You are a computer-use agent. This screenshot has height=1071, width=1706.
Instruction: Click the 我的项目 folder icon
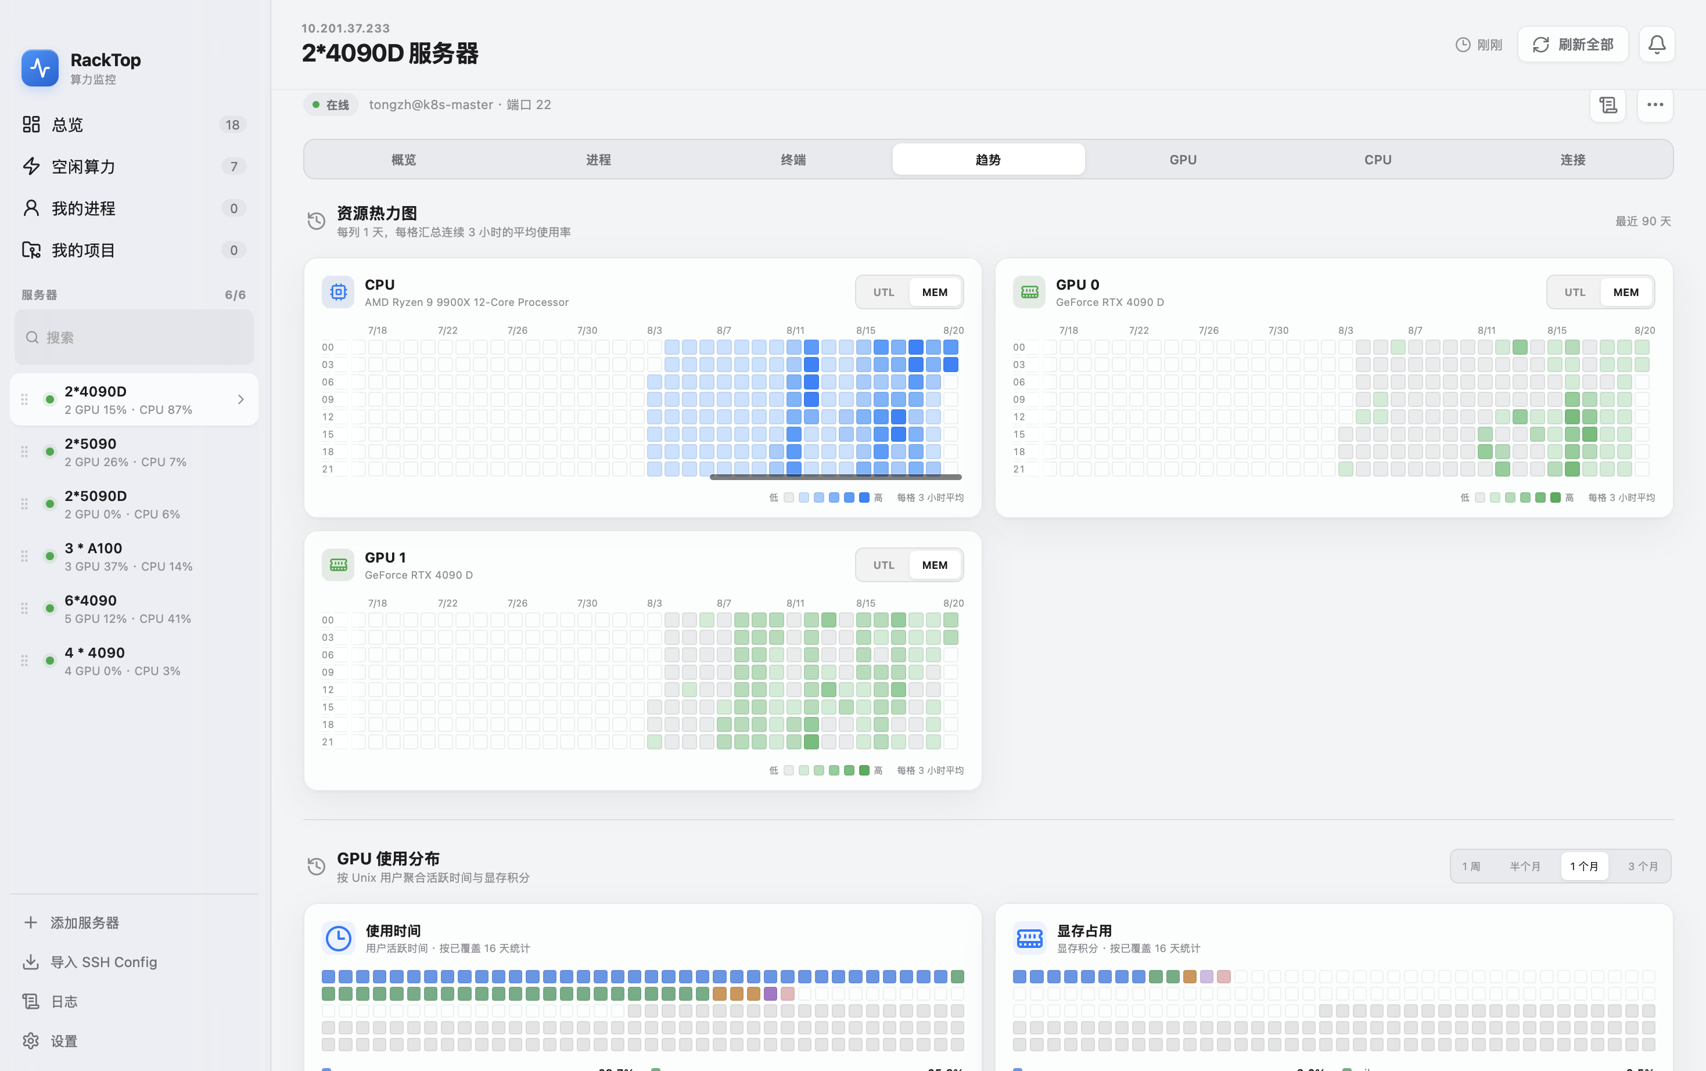pos(31,250)
